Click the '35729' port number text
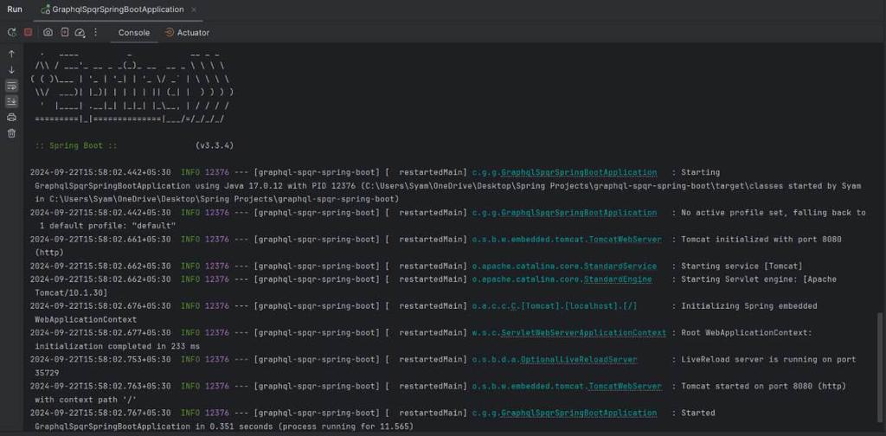This screenshot has width=886, height=436. [x=47, y=373]
